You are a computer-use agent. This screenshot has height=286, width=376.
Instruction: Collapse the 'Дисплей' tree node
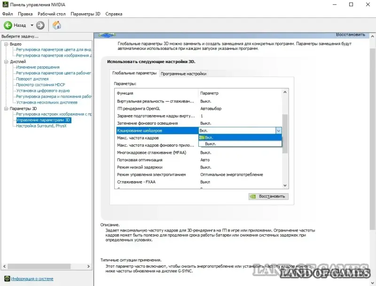click(6, 62)
